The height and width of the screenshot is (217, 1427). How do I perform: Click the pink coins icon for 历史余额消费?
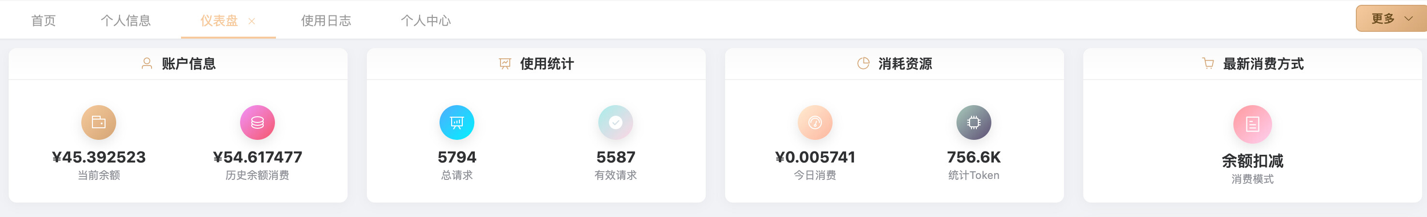(x=257, y=122)
